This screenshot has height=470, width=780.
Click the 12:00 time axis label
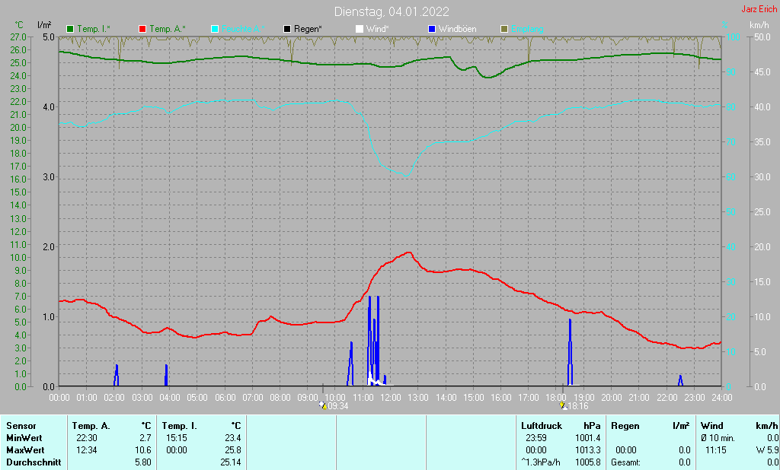point(391,397)
